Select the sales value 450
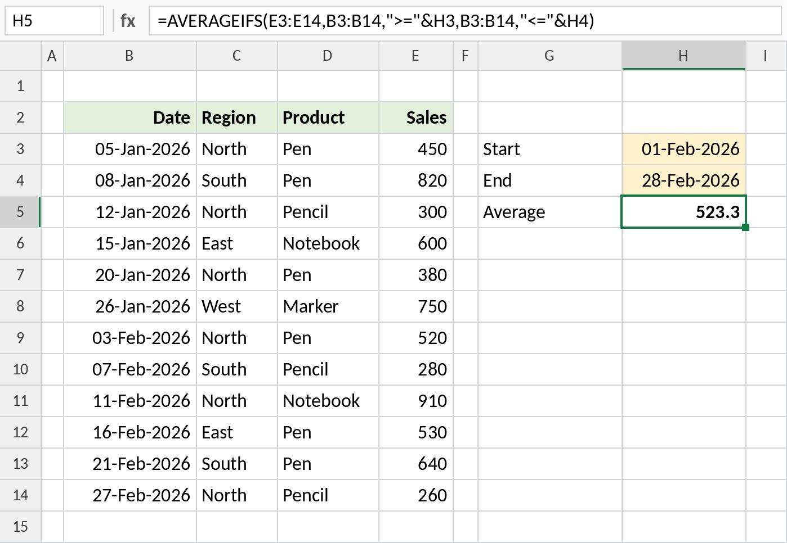The width and height of the screenshot is (787, 543). pyautogui.click(x=416, y=149)
